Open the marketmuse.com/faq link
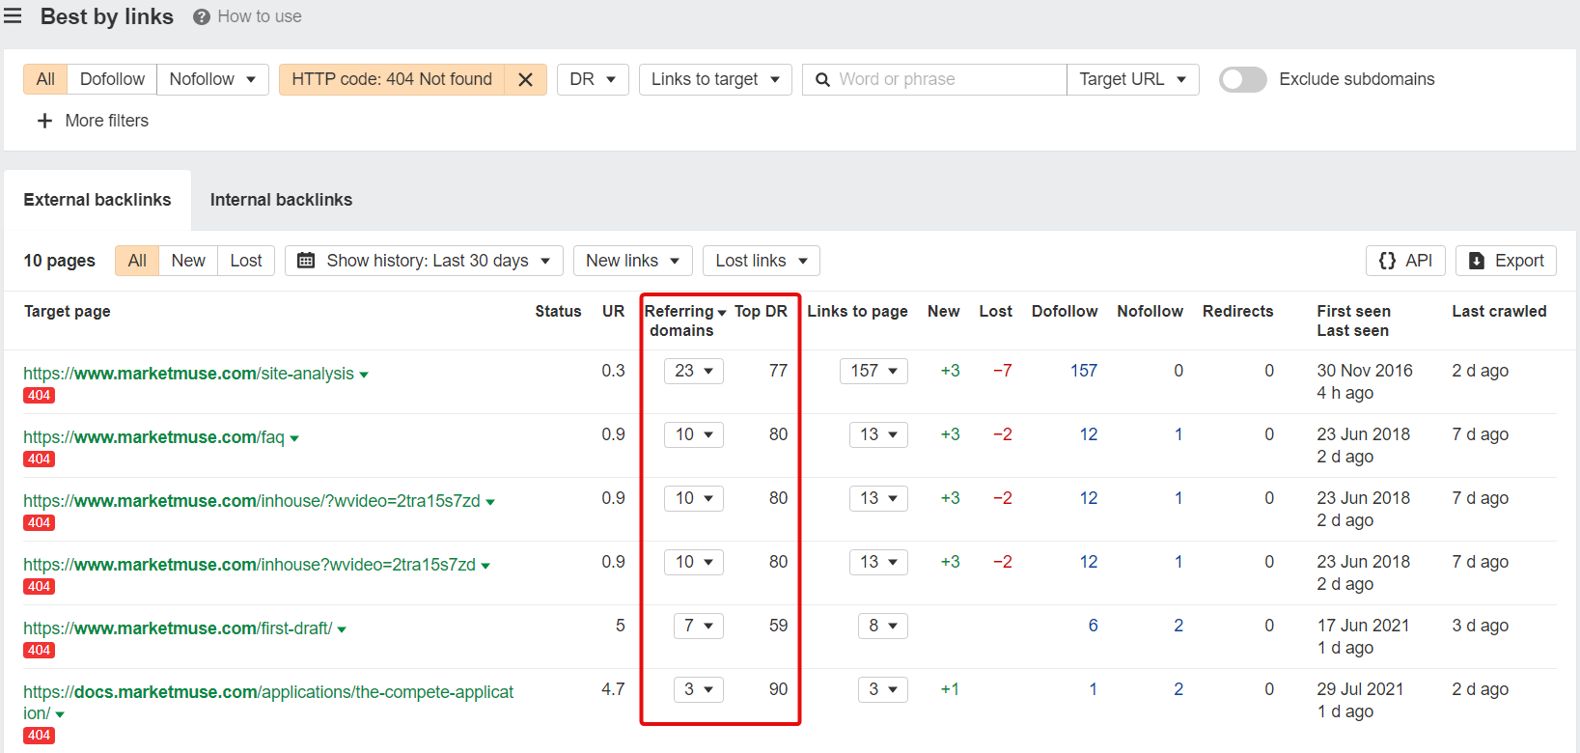The width and height of the screenshot is (1580, 753). [x=153, y=437]
